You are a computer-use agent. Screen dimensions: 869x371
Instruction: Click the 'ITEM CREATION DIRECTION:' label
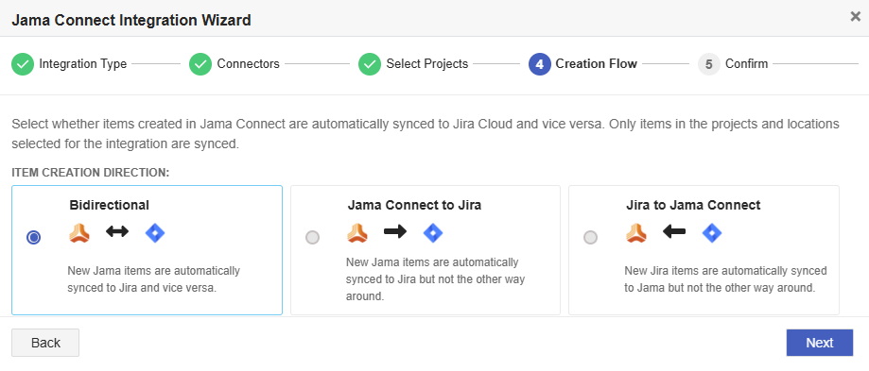pos(91,173)
